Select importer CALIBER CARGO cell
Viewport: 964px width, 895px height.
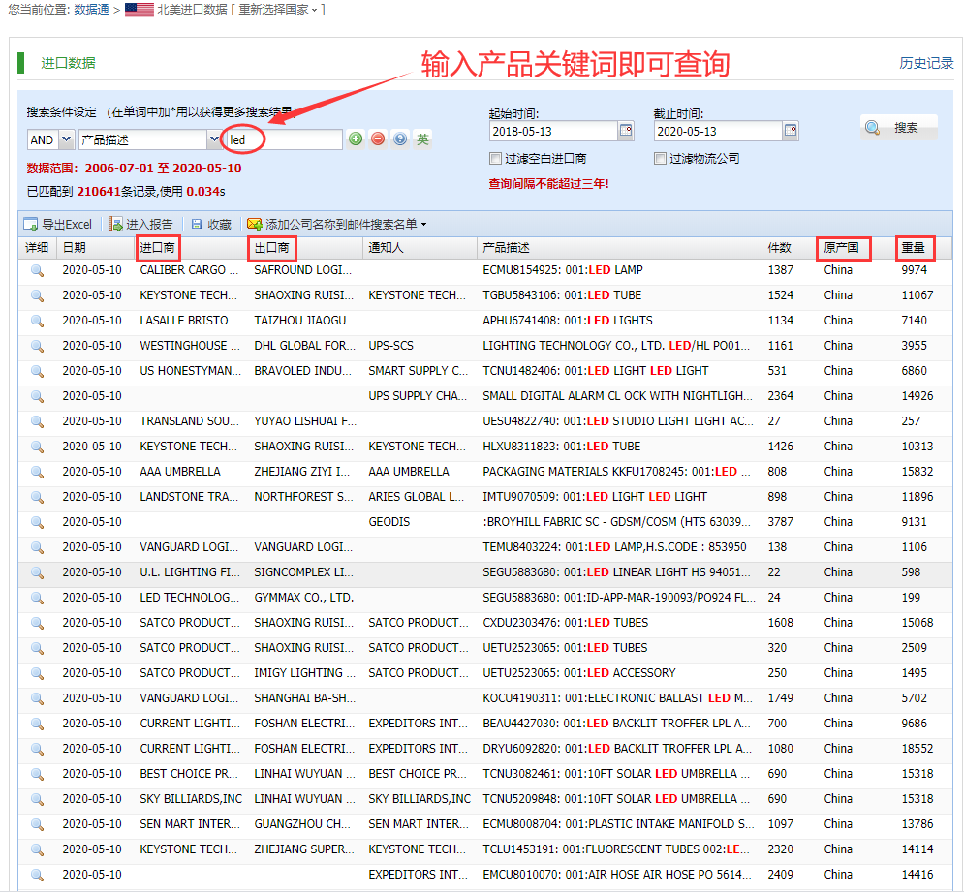[x=189, y=270]
